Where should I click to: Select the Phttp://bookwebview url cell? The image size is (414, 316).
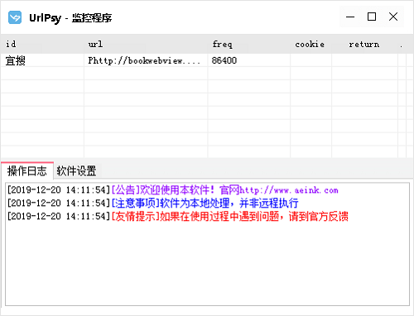(146, 60)
